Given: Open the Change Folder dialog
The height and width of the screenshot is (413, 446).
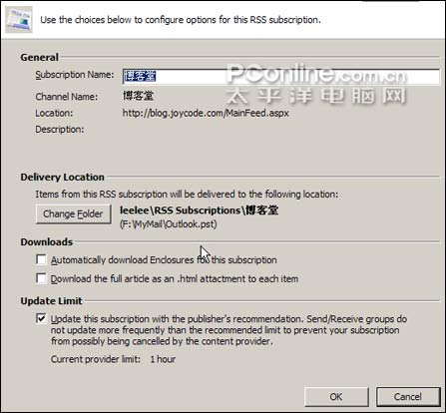Looking at the screenshot, I should (74, 213).
